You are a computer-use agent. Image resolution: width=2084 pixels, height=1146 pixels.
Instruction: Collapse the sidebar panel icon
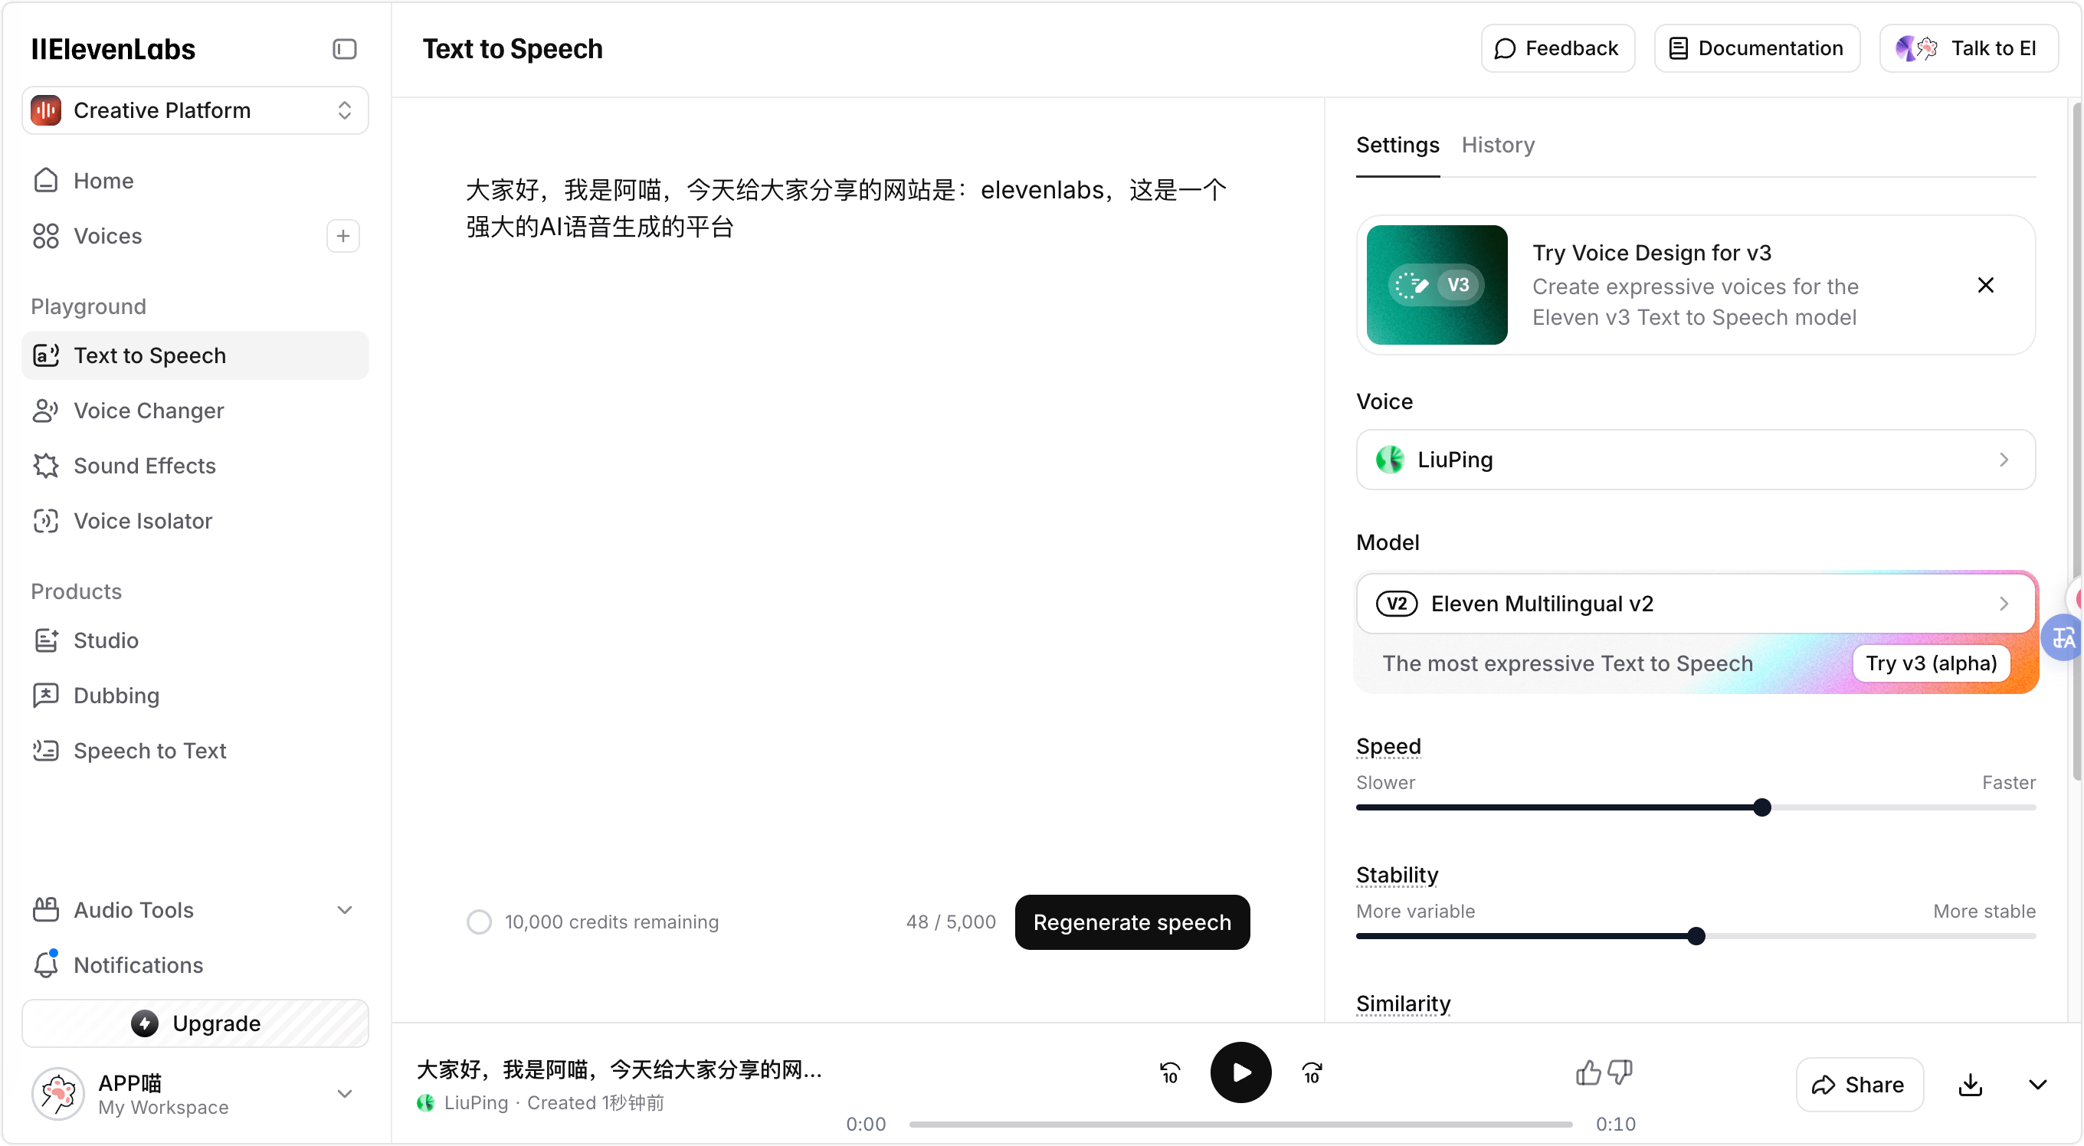point(345,48)
